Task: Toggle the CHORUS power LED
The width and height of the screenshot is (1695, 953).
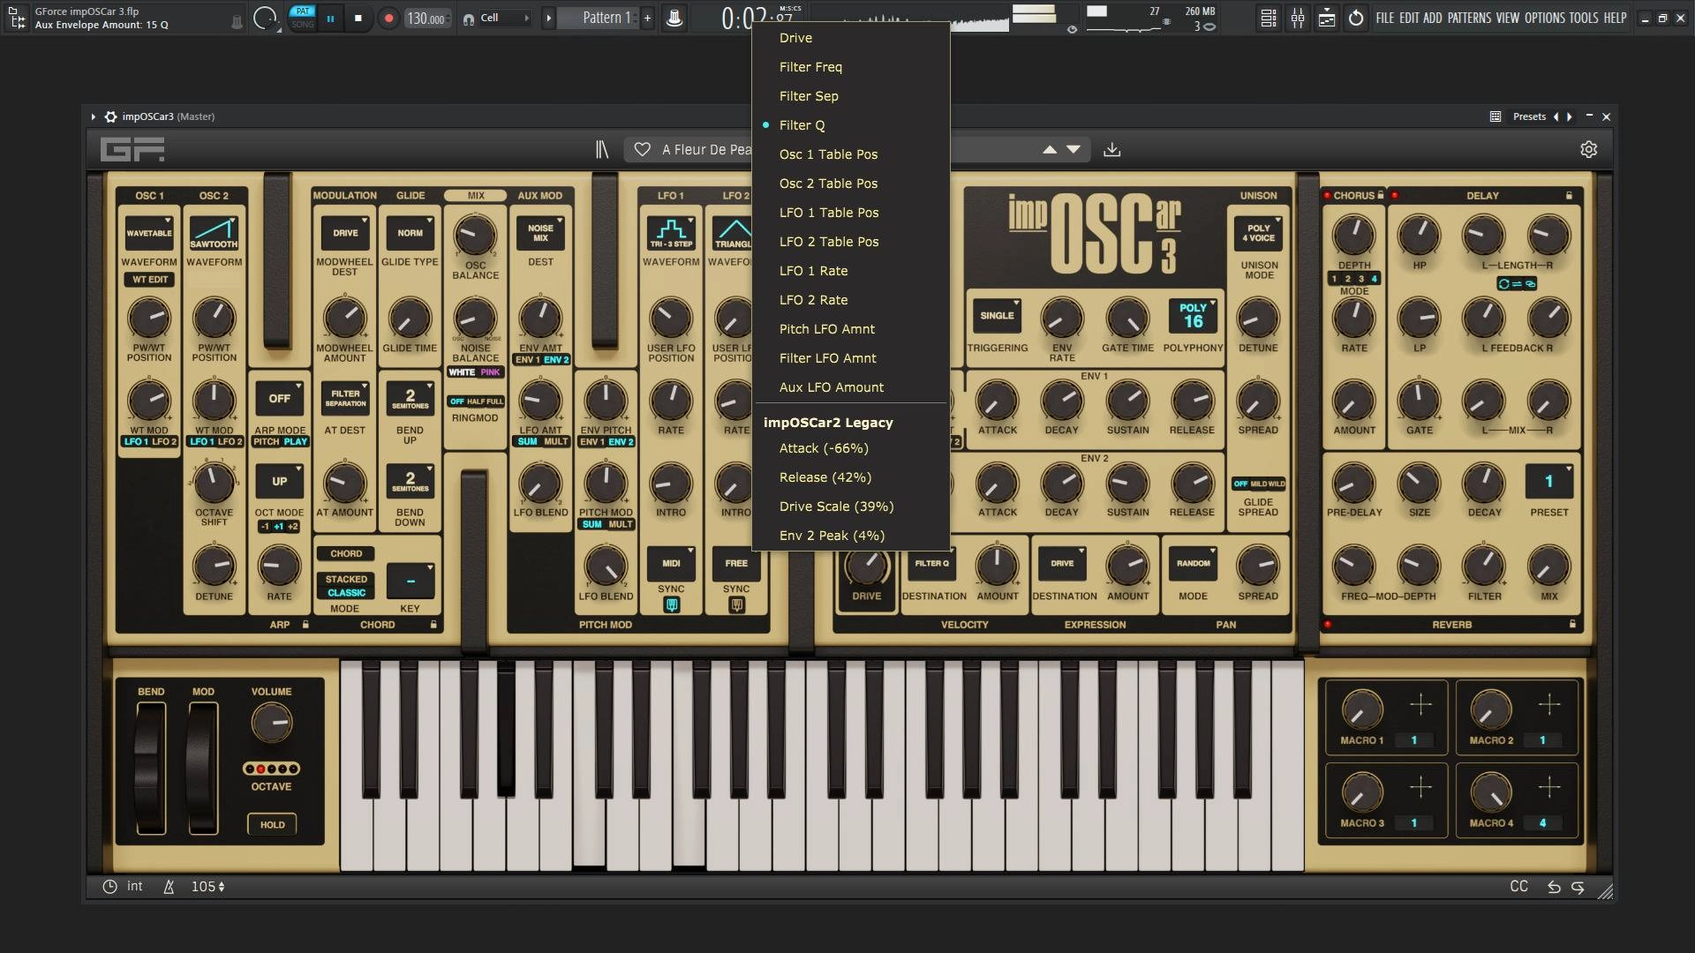Action: 1327,196
